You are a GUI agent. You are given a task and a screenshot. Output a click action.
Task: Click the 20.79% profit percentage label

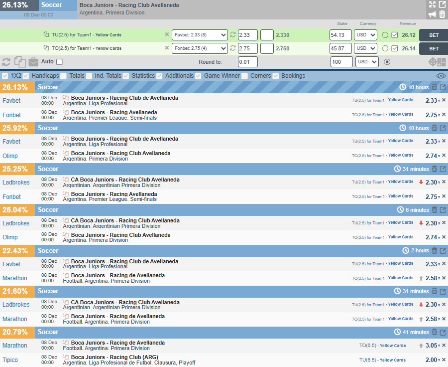pyautogui.click(x=15, y=333)
